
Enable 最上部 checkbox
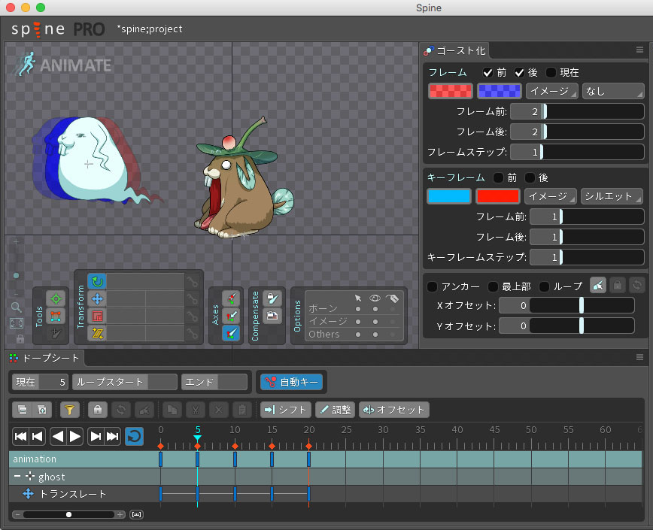pyautogui.click(x=493, y=286)
